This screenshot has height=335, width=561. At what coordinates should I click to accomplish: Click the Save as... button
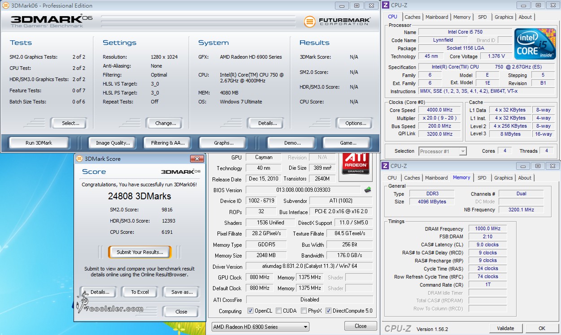pos(181,292)
